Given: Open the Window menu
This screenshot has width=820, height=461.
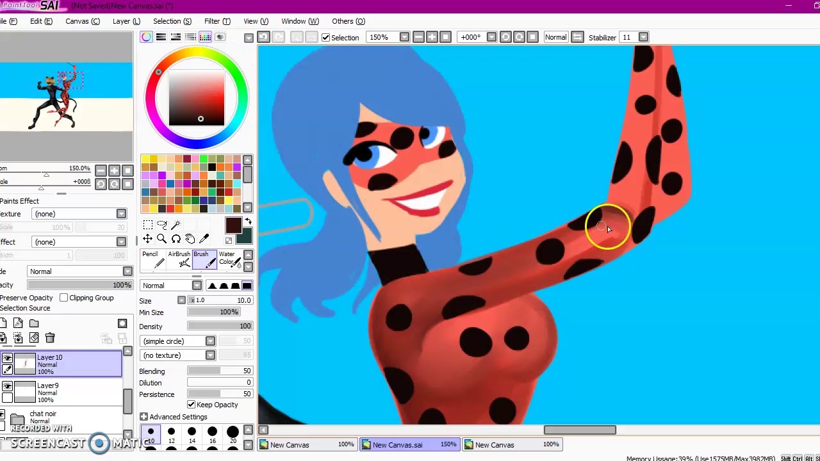Looking at the screenshot, I should pyautogui.click(x=300, y=21).
